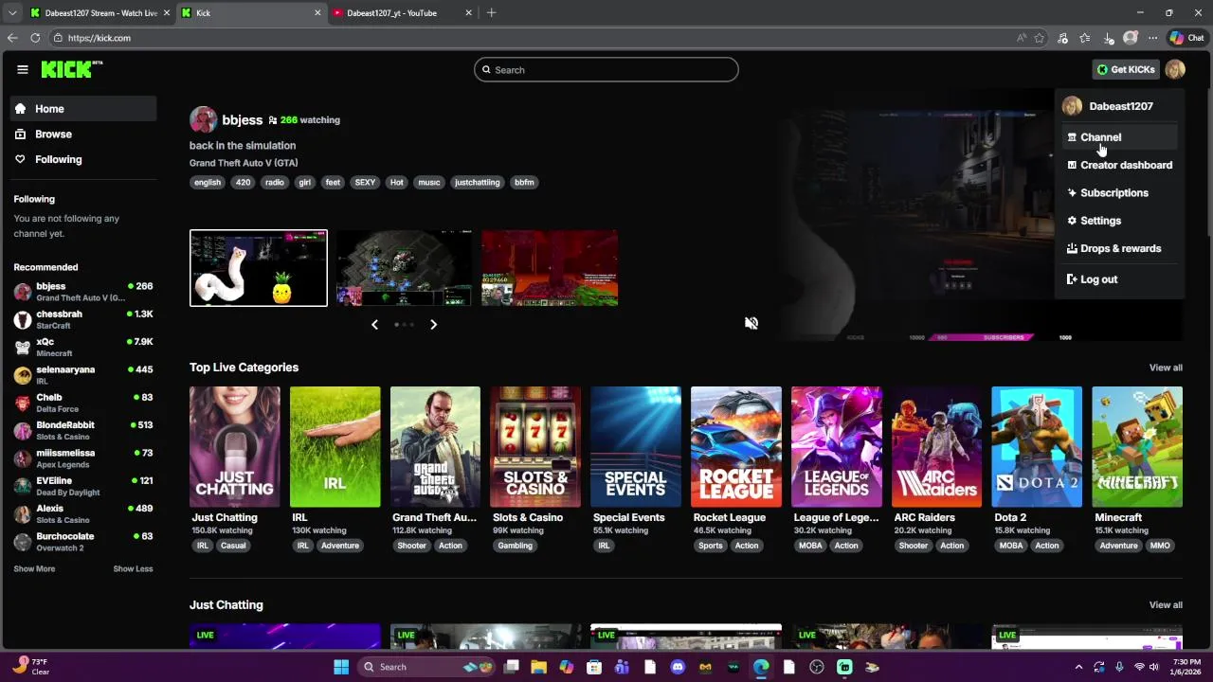Click the address bar URL

click(x=100, y=38)
